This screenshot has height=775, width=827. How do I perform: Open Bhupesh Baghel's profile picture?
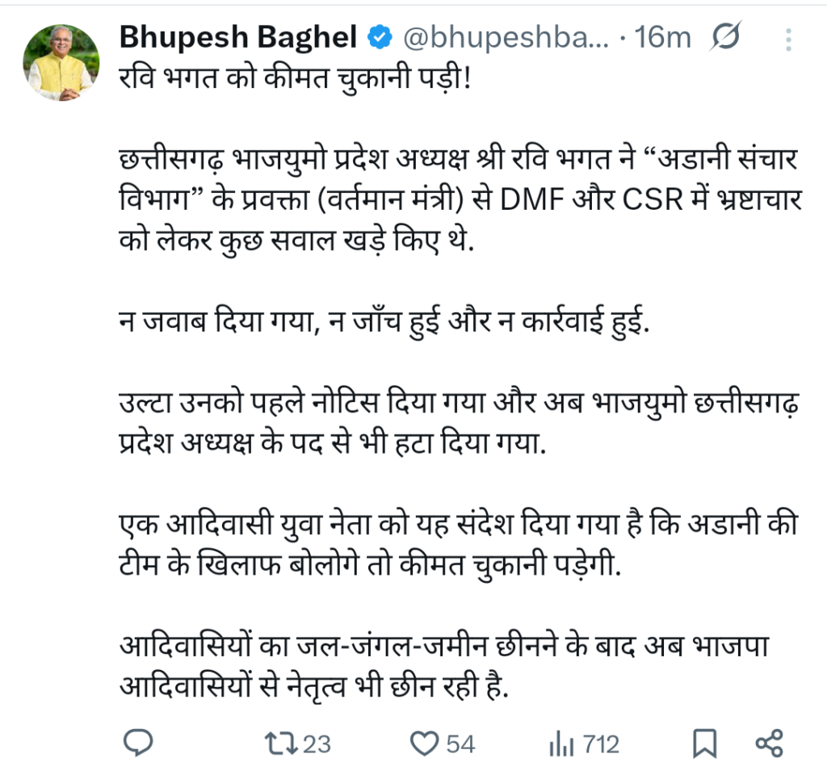(x=61, y=62)
